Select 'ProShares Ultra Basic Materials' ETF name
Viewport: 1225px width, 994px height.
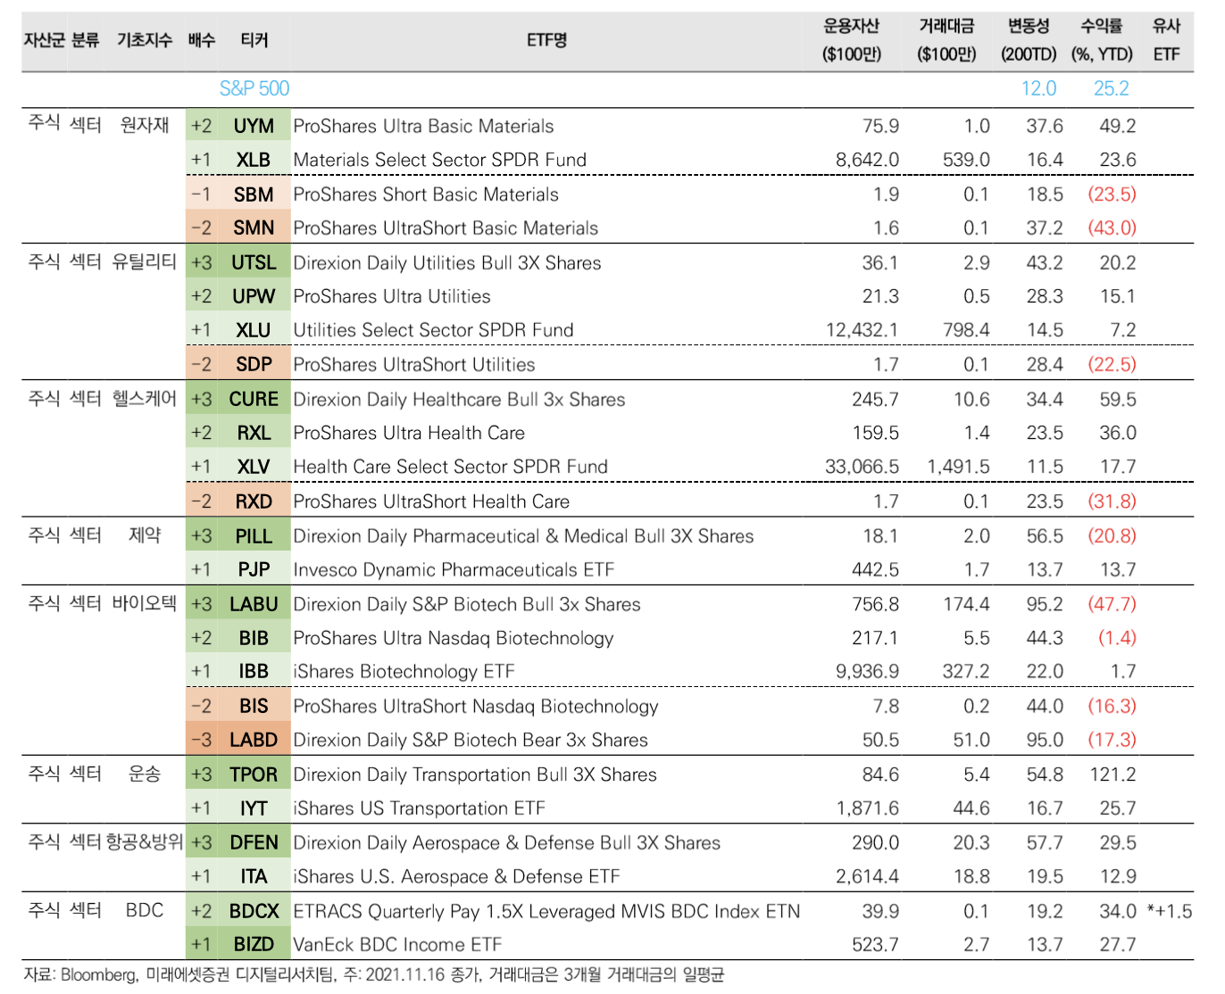tap(423, 126)
